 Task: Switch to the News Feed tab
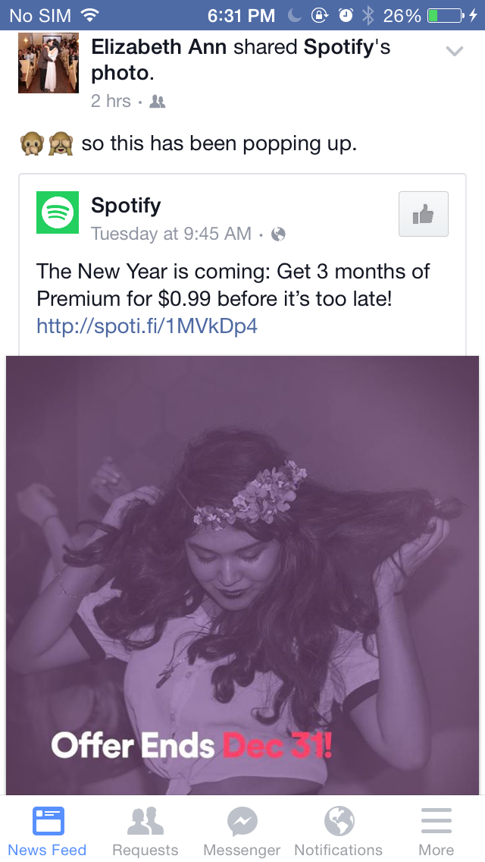[x=48, y=831]
